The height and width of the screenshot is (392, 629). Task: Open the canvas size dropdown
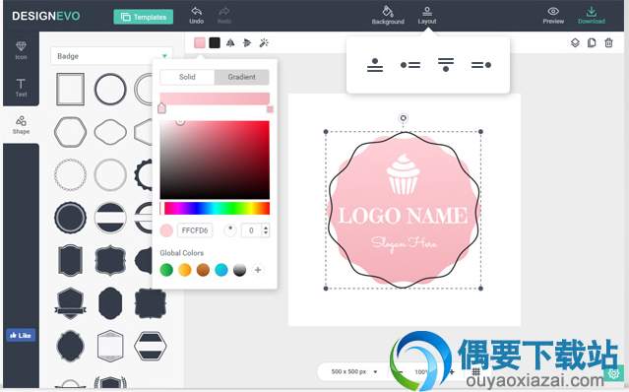pos(354,371)
